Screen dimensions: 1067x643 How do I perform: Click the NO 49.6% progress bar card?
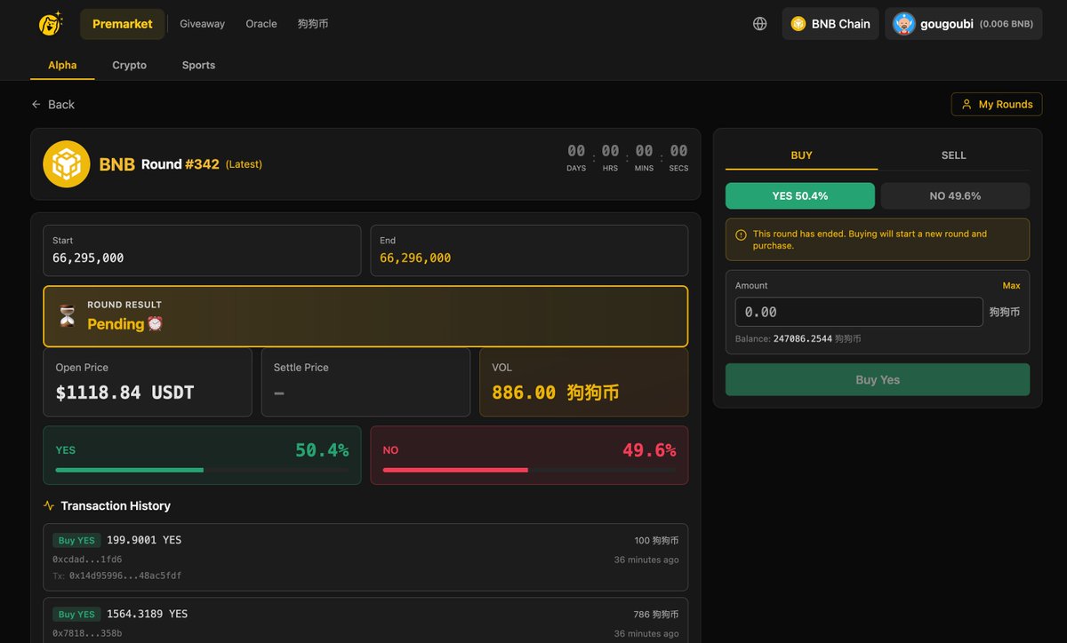point(529,456)
